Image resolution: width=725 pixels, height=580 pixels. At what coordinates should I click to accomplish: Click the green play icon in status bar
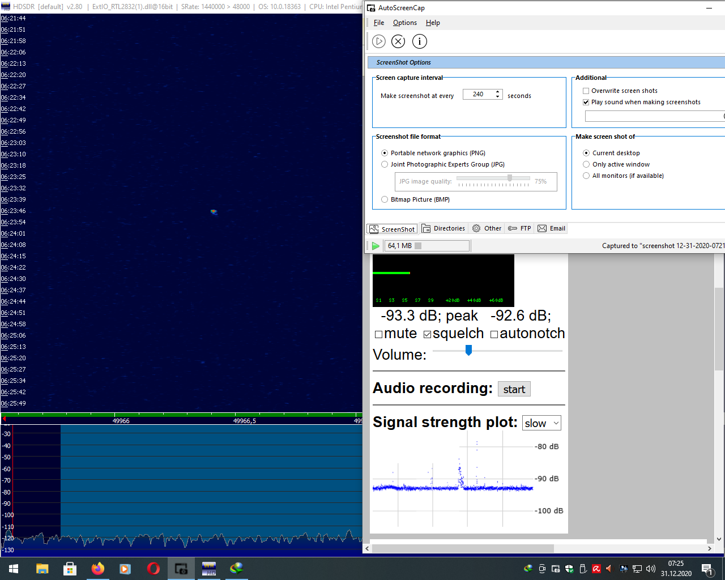(x=375, y=246)
